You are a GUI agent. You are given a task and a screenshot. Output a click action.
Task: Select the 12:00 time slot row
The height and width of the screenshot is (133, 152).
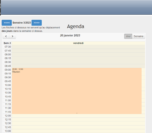[x=78, y=116]
